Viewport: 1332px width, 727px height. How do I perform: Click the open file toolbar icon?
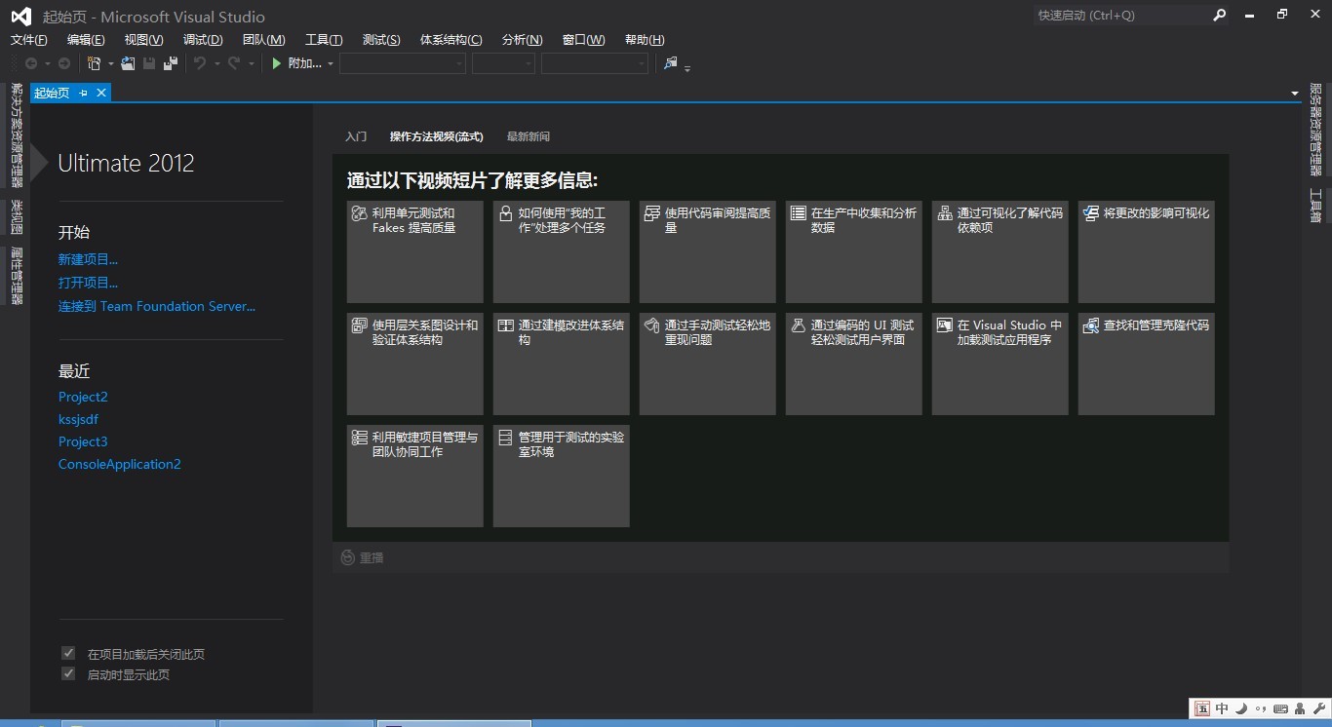pos(128,63)
